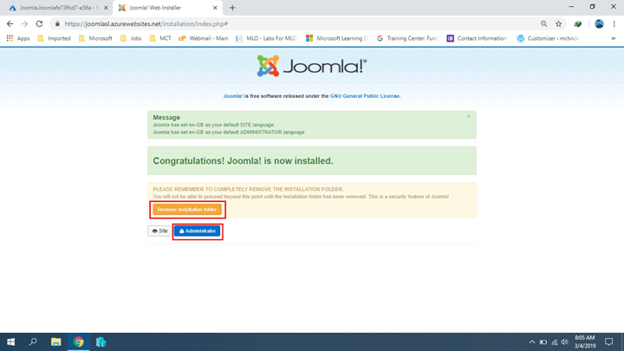Click the Remove installation folder button
This screenshot has width=624, height=351.
tap(187, 210)
